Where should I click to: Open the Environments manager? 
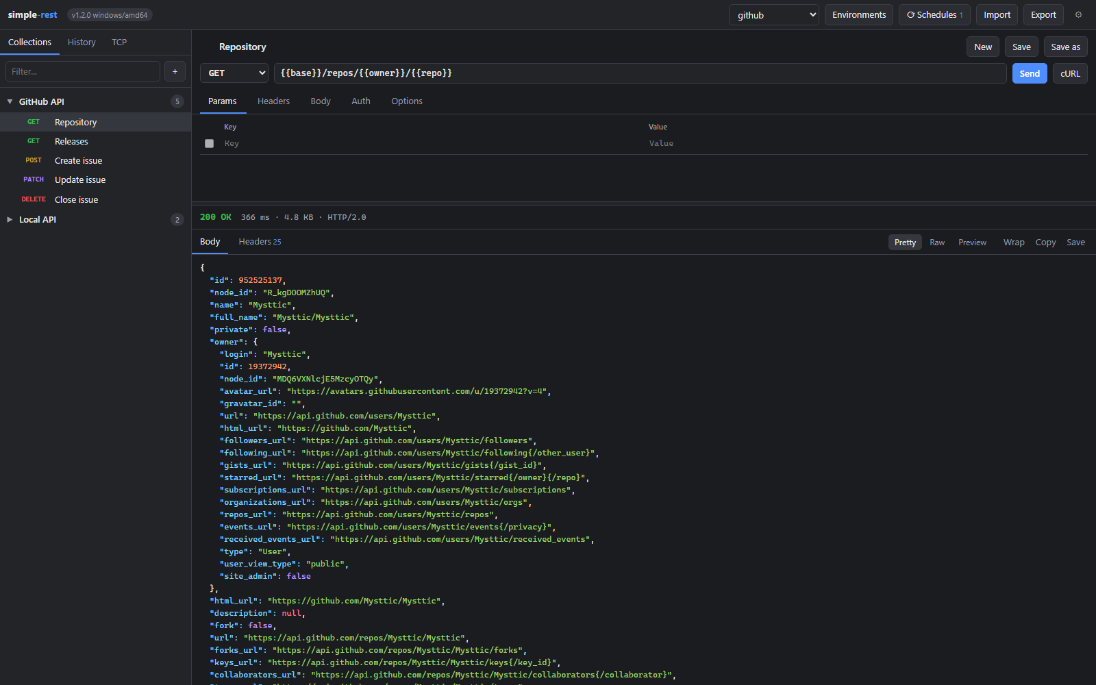click(x=859, y=15)
